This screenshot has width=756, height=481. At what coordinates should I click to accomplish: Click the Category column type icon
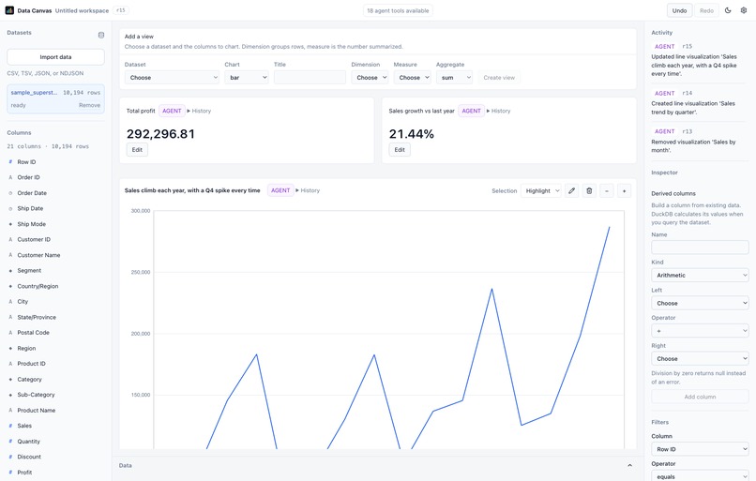[x=10, y=380]
